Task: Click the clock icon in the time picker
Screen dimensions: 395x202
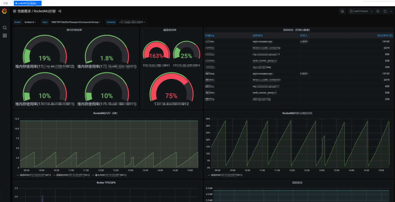Action: tap(351, 11)
